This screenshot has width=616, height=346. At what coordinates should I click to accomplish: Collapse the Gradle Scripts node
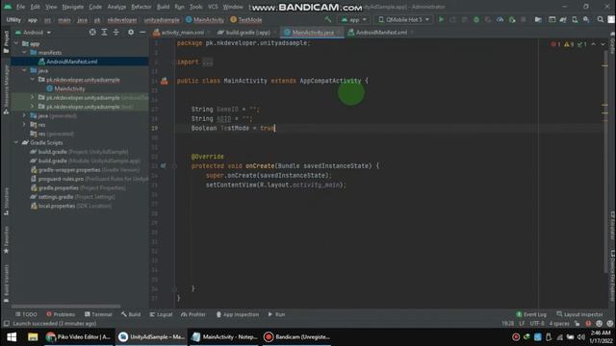click(16, 143)
